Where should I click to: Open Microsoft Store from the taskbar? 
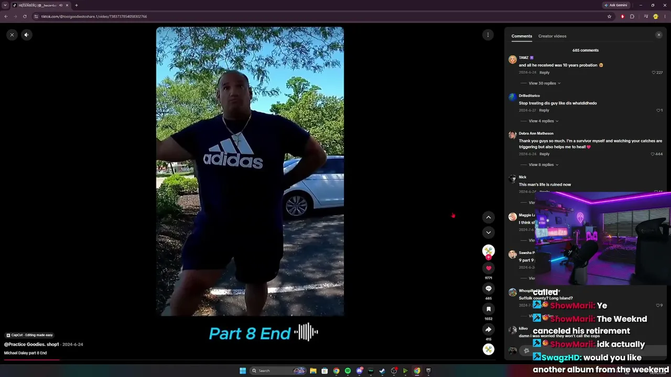coord(324,371)
